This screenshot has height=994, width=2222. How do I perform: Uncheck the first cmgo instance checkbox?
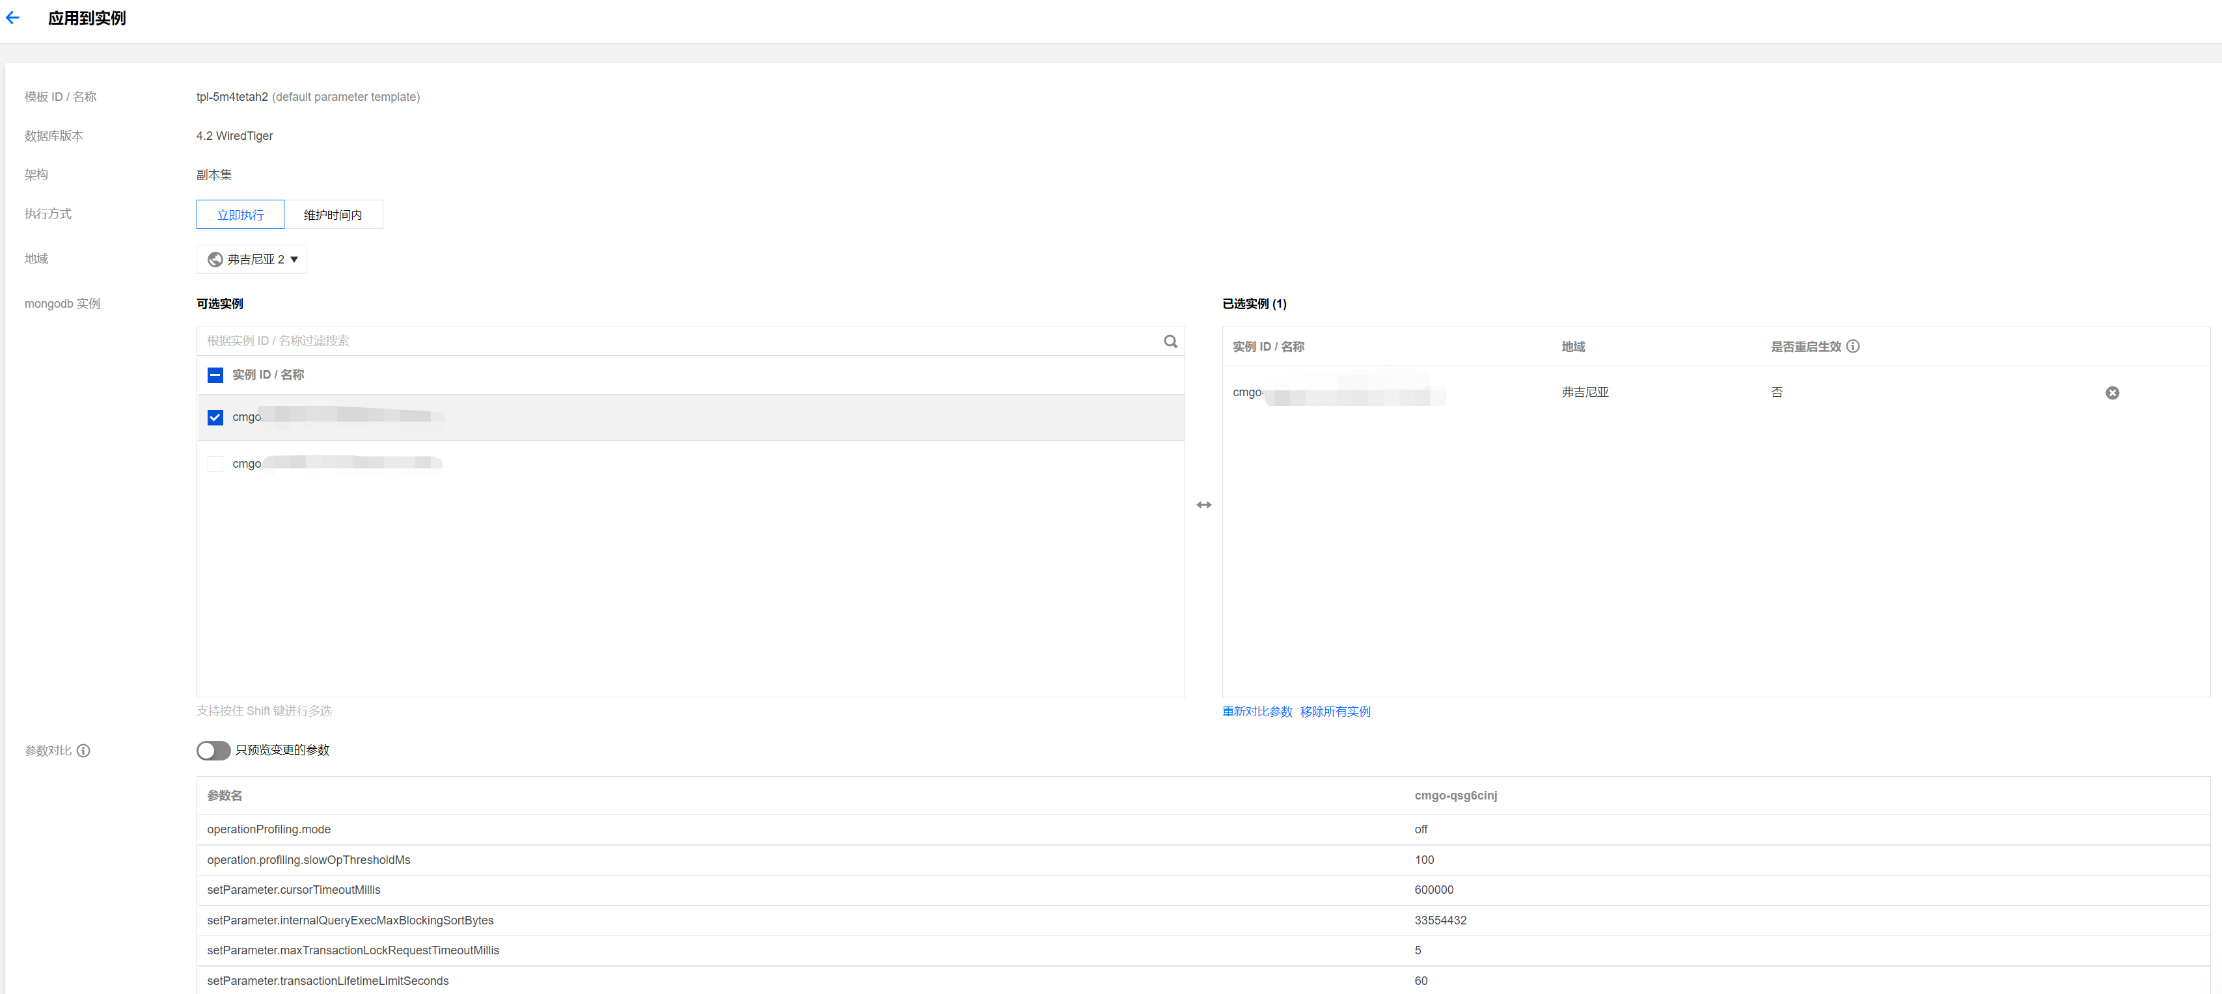pos(215,417)
